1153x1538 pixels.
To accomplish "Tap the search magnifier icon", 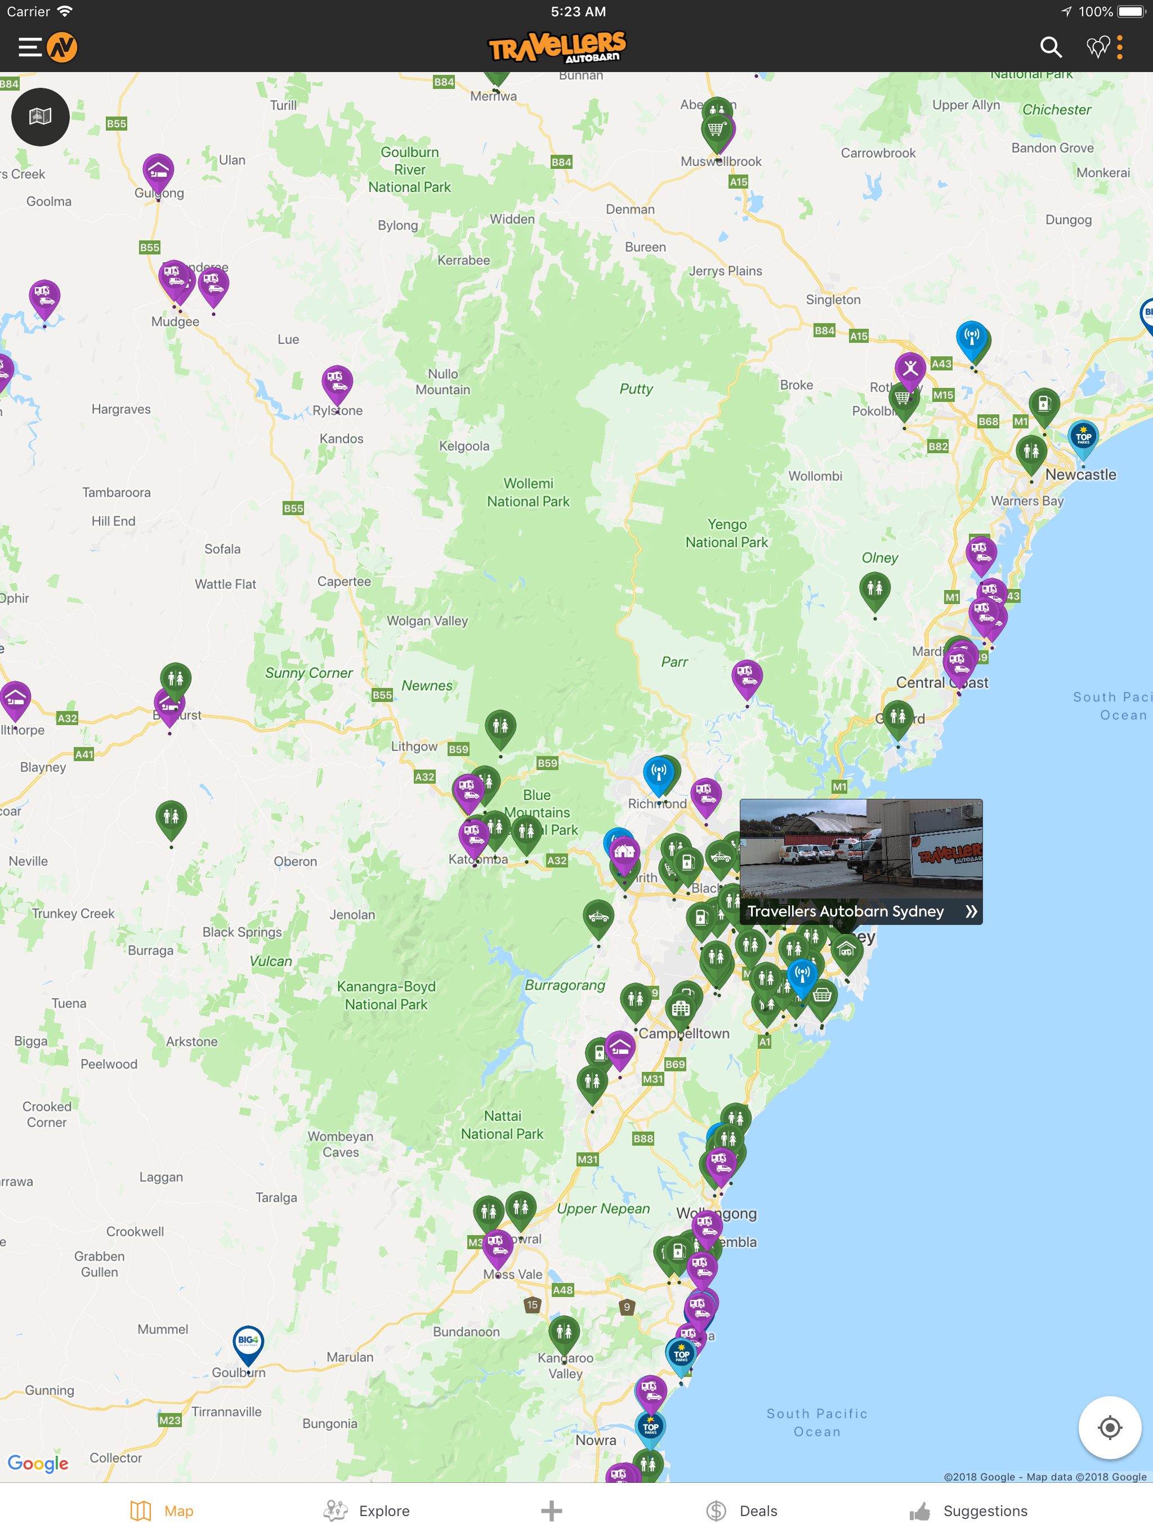I will (x=1050, y=47).
